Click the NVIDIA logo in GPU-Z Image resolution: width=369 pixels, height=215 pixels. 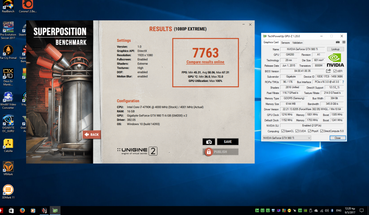point(335,60)
